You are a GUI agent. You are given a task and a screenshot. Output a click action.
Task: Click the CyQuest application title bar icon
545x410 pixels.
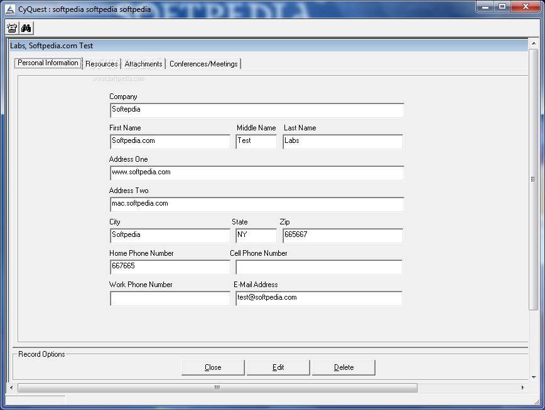coord(11,9)
